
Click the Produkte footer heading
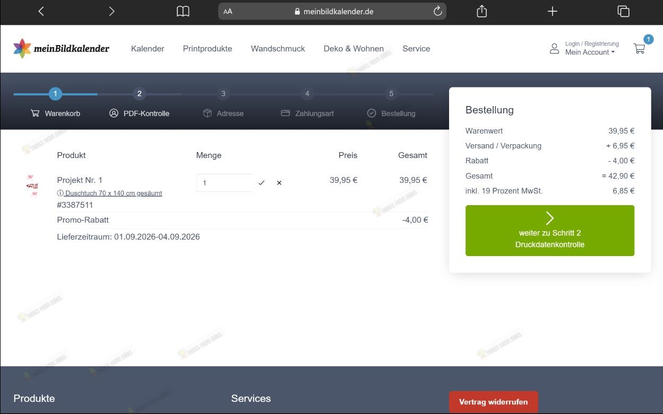(34, 399)
